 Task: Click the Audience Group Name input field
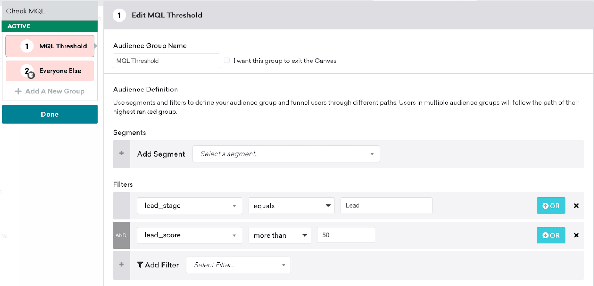click(x=166, y=61)
